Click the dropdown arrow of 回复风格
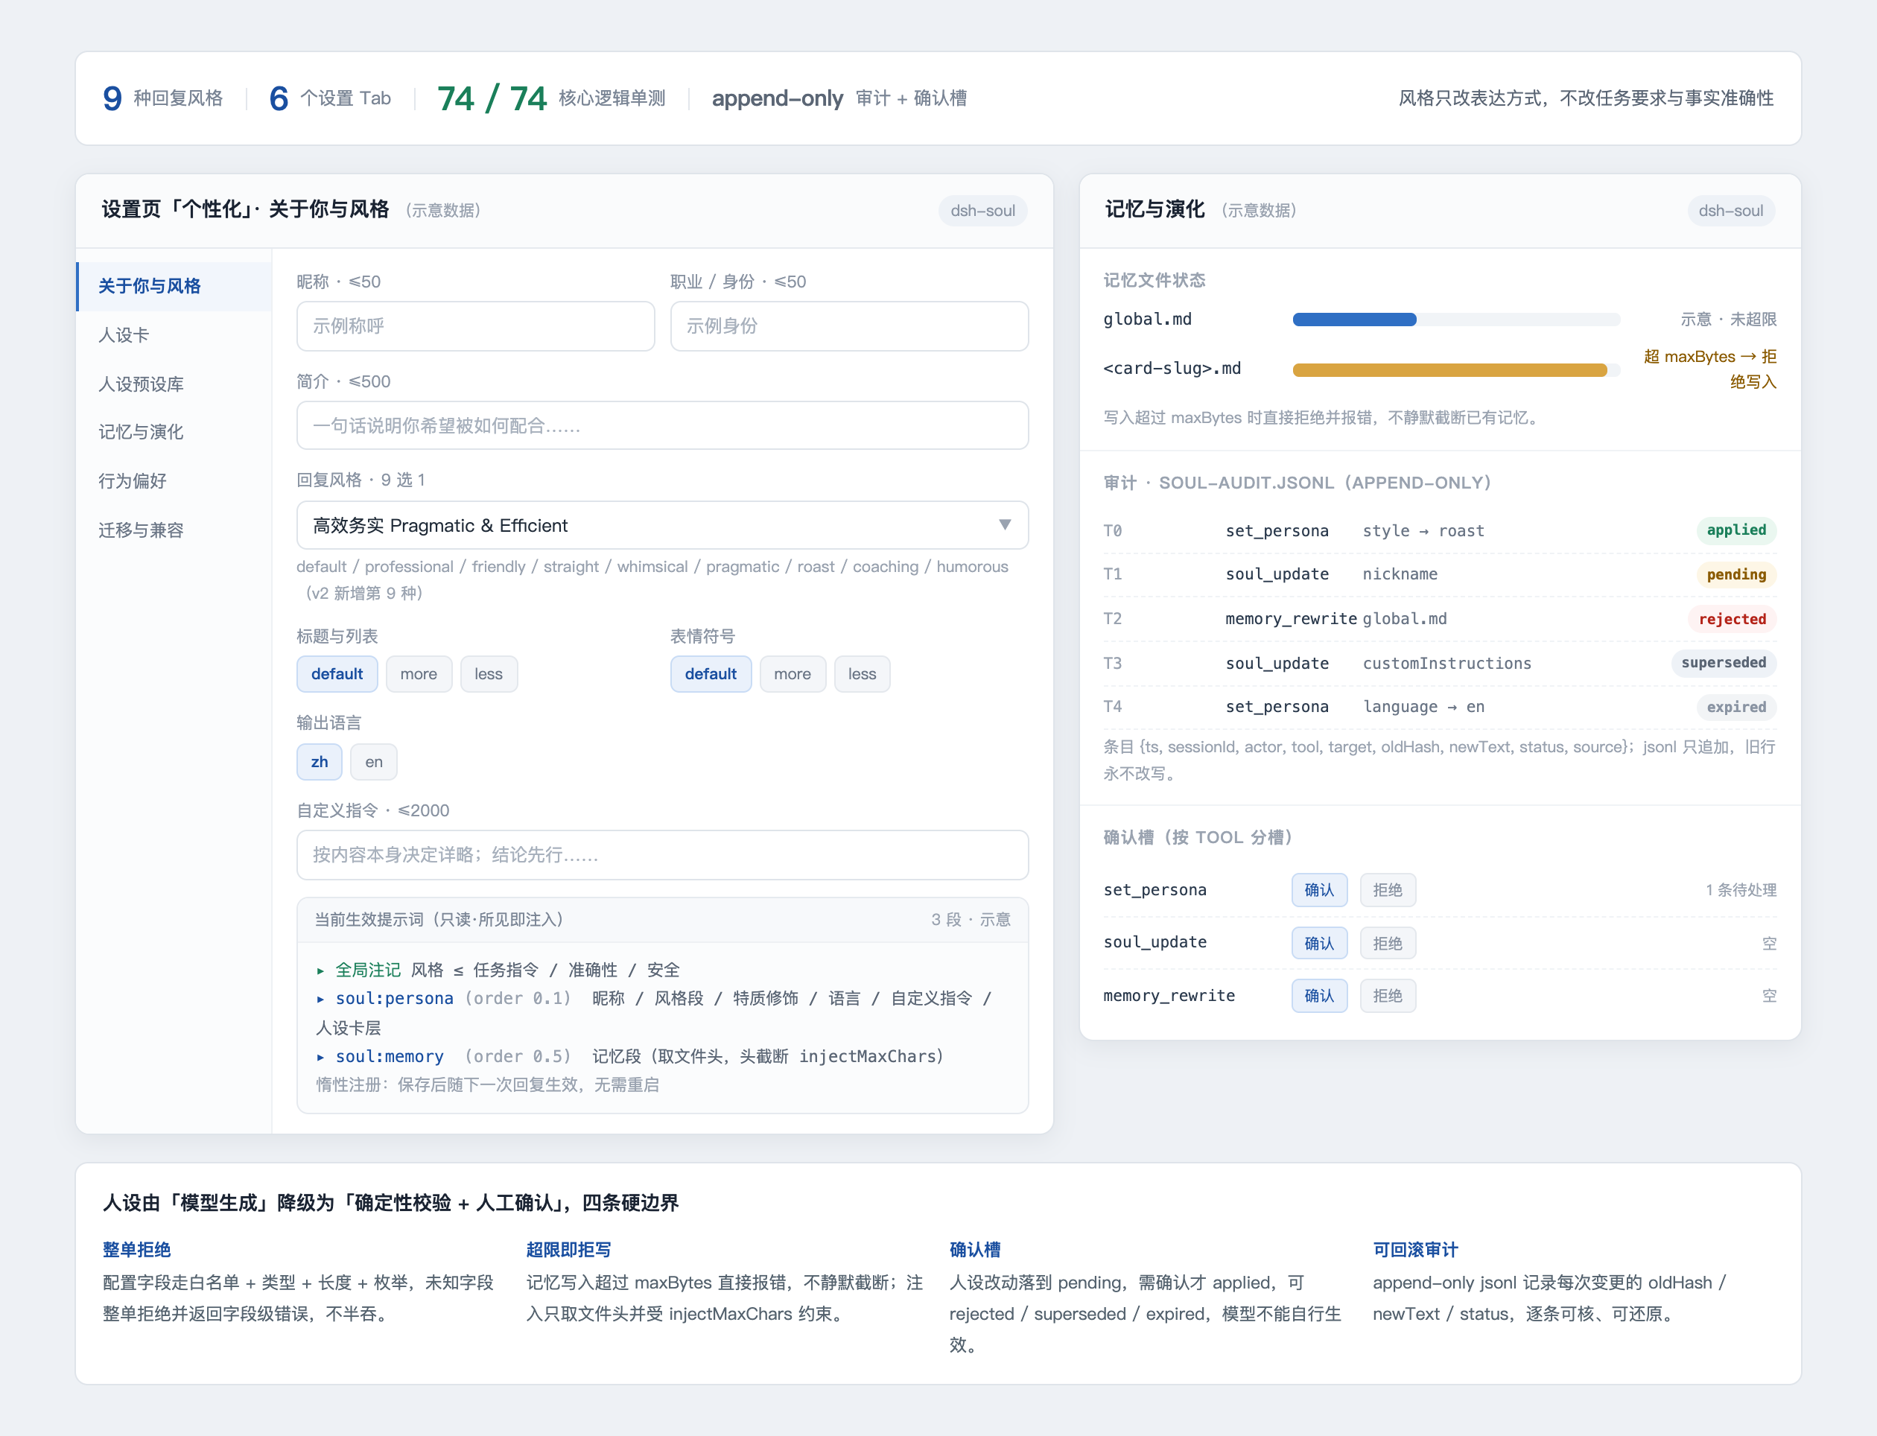This screenshot has height=1436, width=1877. [x=1004, y=525]
